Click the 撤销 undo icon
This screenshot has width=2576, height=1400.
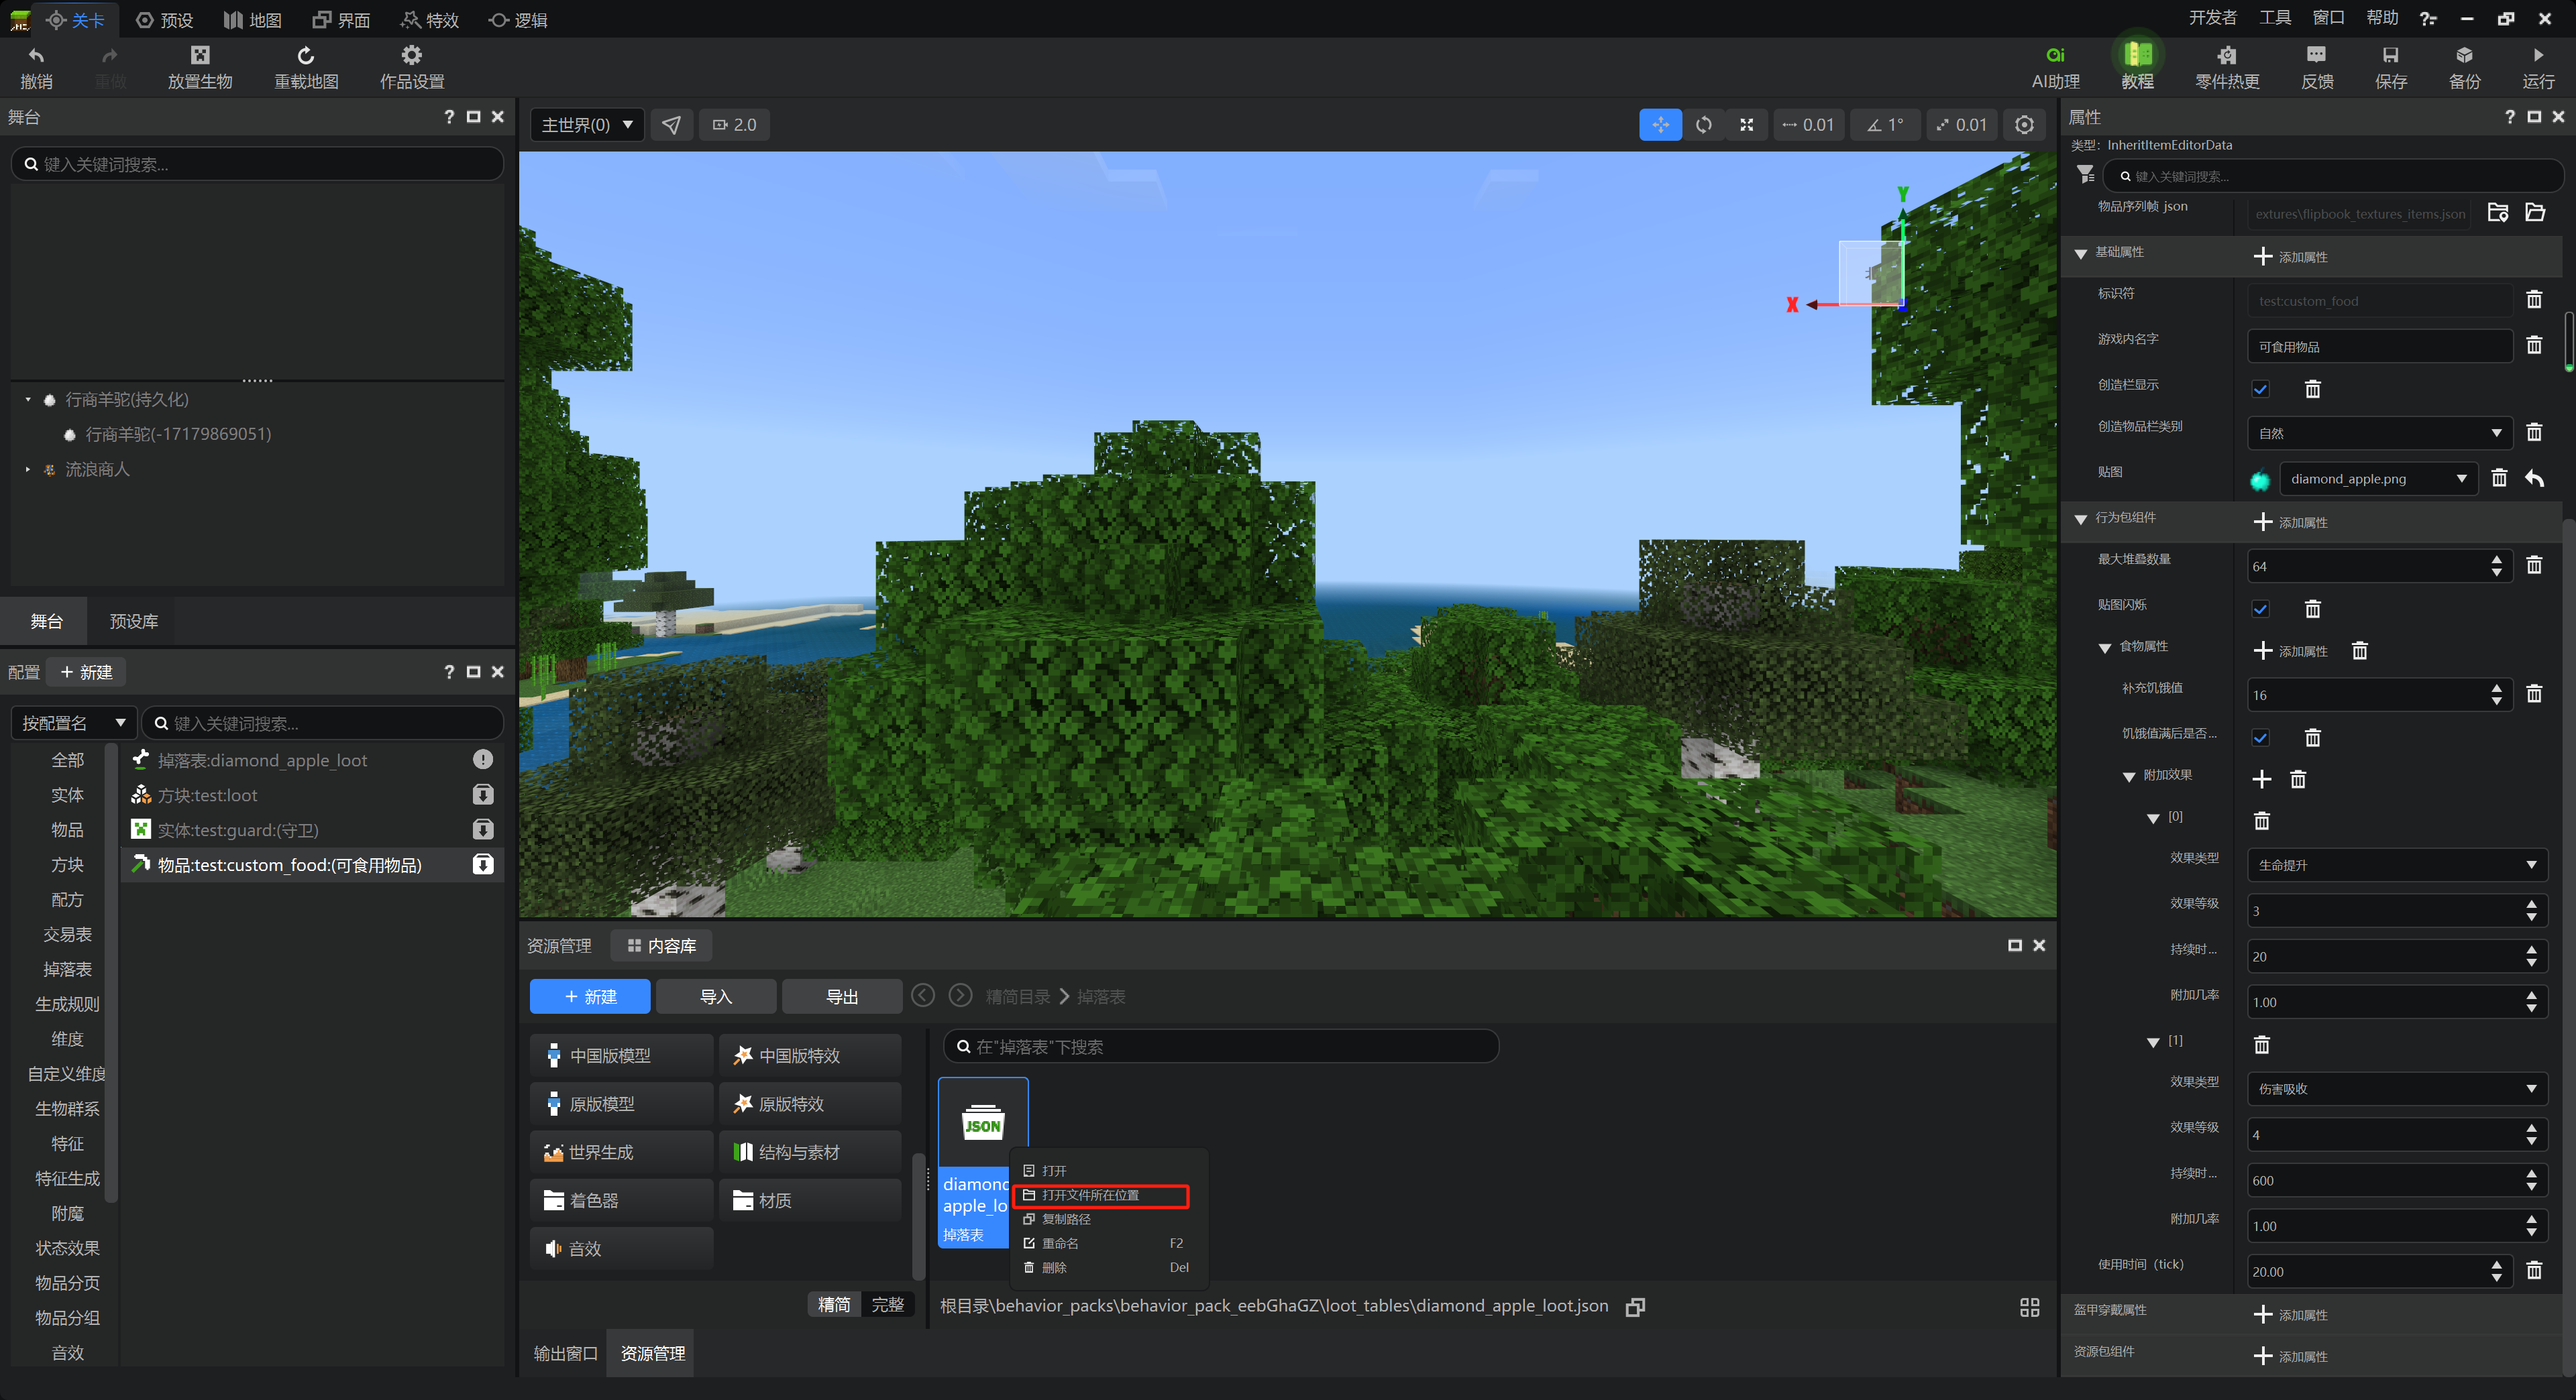click(x=36, y=56)
